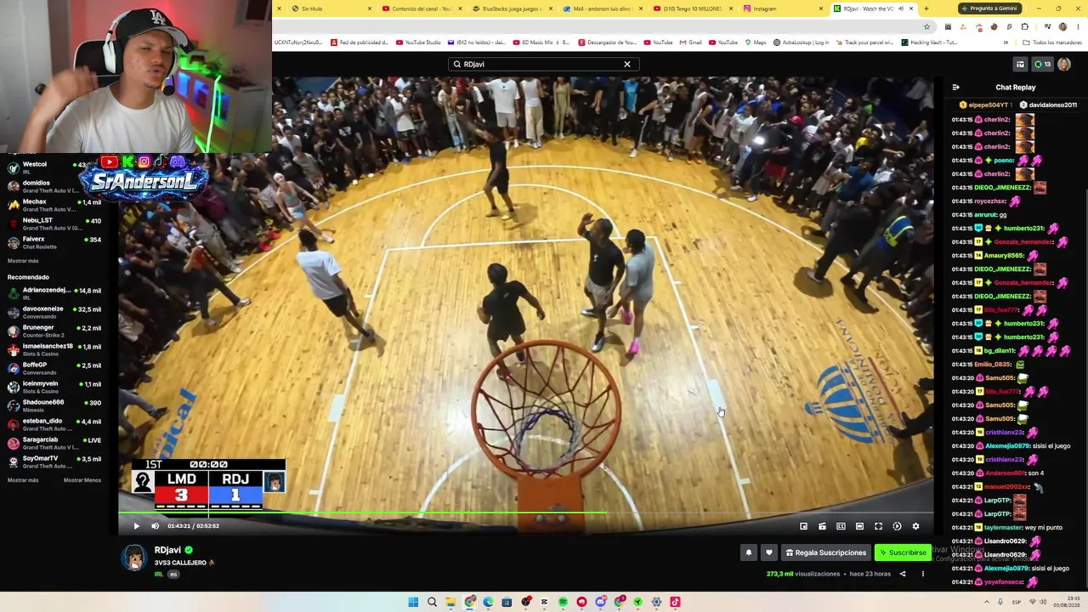Open the RDjavi channel name link
The image size is (1088, 612).
[x=167, y=550]
